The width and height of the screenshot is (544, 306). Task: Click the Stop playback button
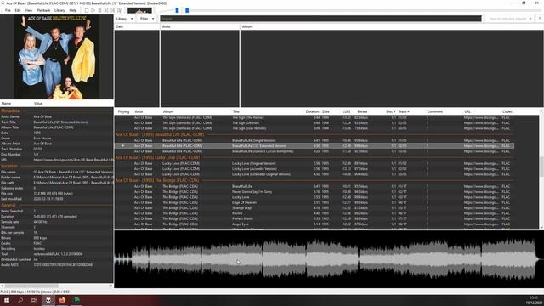[x=87, y=10]
